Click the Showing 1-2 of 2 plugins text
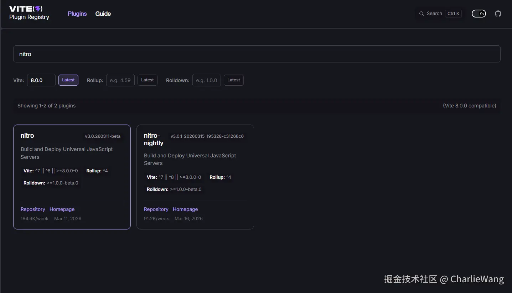This screenshot has height=293, width=512. pyautogui.click(x=47, y=106)
